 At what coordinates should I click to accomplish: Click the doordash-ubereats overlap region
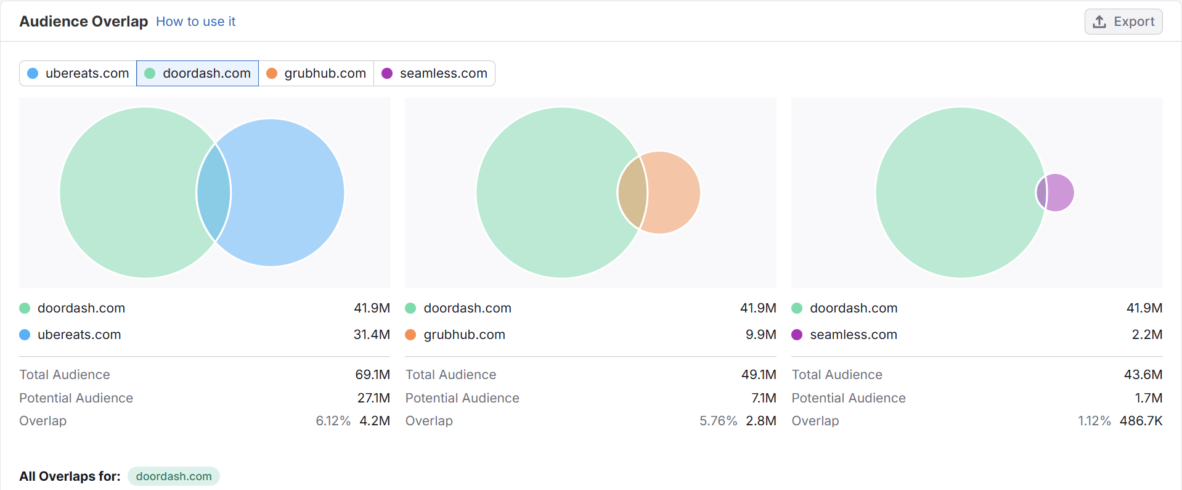[214, 192]
